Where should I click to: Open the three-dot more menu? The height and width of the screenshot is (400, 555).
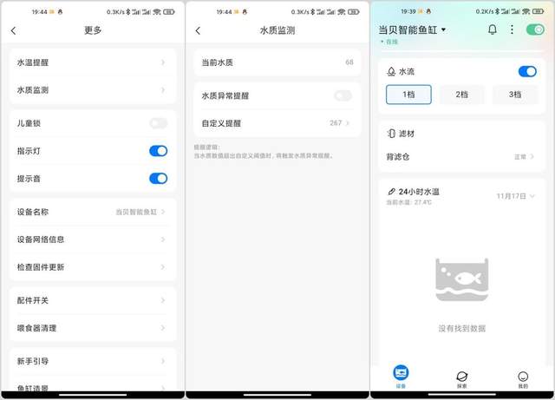coord(512,30)
